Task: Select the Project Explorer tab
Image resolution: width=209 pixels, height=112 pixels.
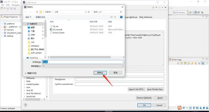Action: pos(11,17)
